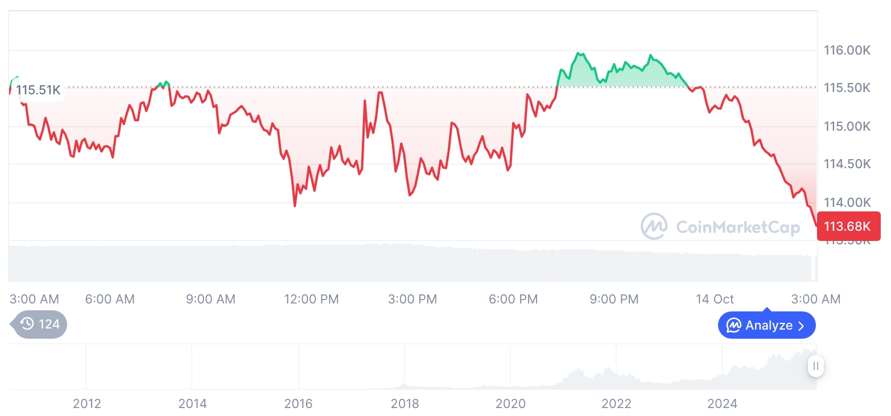Image resolution: width=891 pixels, height=416 pixels.
Task: Click the CoinMarketCap watermark logo icon
Action: click(654, 227)
